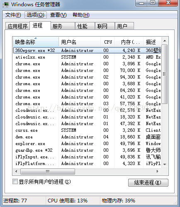Switch to the 服务 tab

63,26
